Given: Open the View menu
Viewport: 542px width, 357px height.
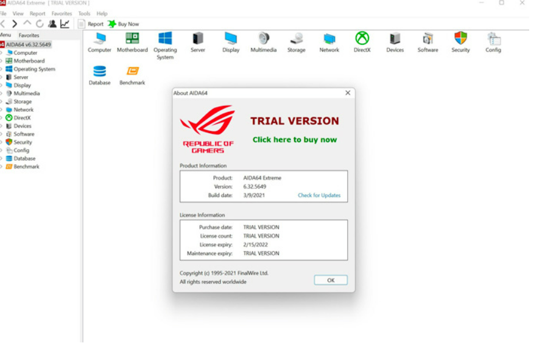Looking at the screenshot, I should pyautogui.click(x=18, y=13).
